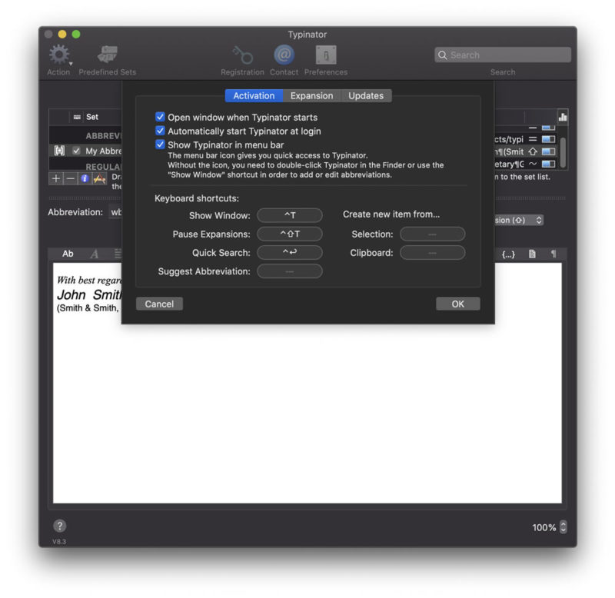Set the Show Window shortcut field

tap(290, 215)
